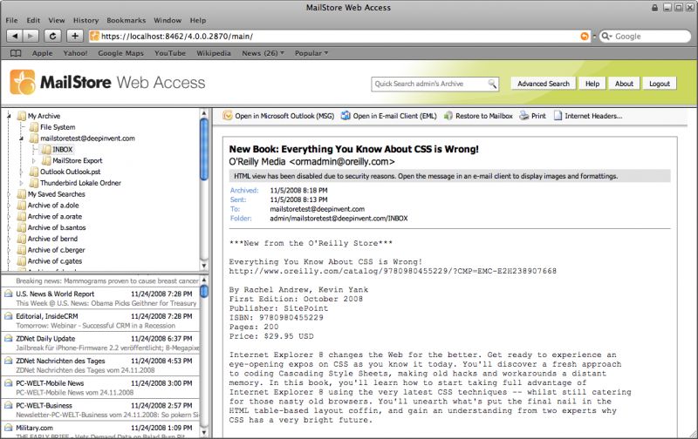The height and width of the screenshot is (439, 698).
Task: Click the My Archive folder icon
Action: coord(21,116)
